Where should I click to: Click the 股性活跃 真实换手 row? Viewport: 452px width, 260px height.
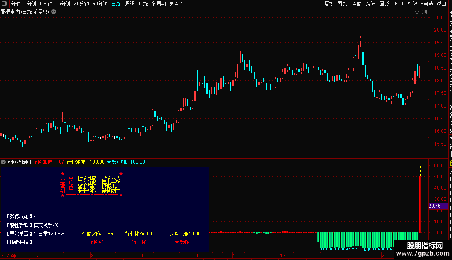[x=32, y=225]
